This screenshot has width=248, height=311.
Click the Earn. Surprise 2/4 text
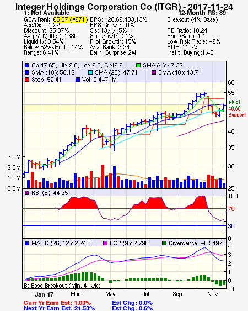pos(113,53)
